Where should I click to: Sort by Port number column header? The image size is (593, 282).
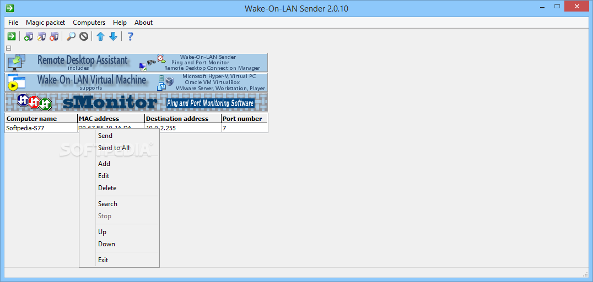click(244, 118)
